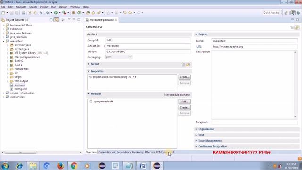The width and height of the screenshot is (302, 170).
Task: Collapse the Properties section
Action: coord(89,71)
